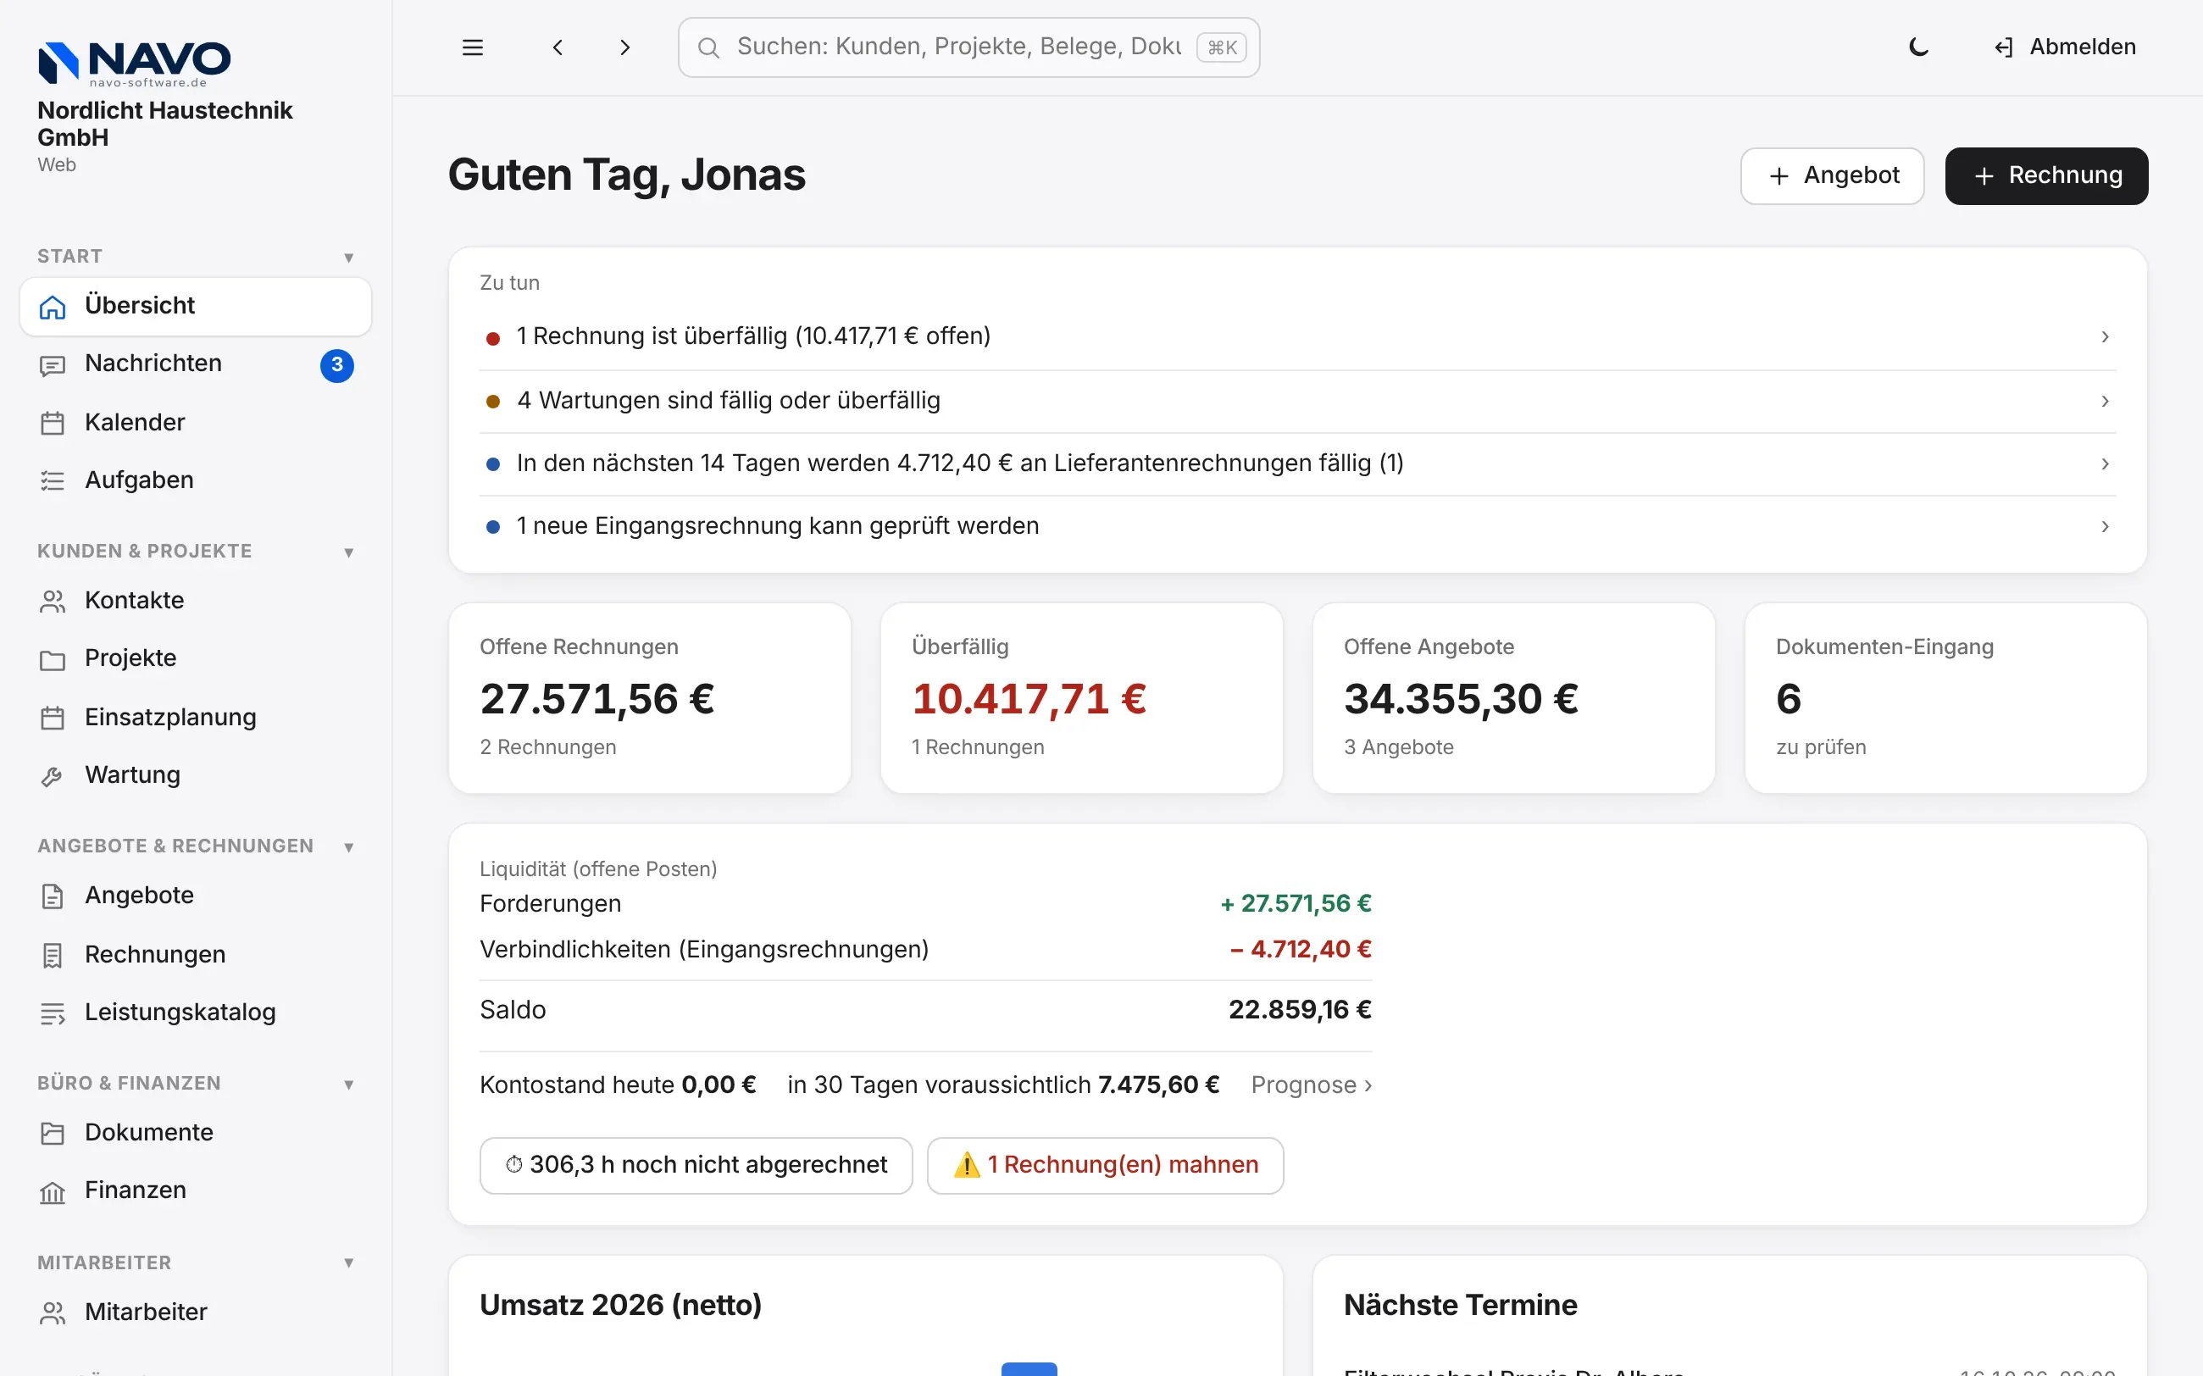The image size is (2203, 1376).
Task: Open the Mitarbeiter sidebar item
Action: pos(196,1312)
